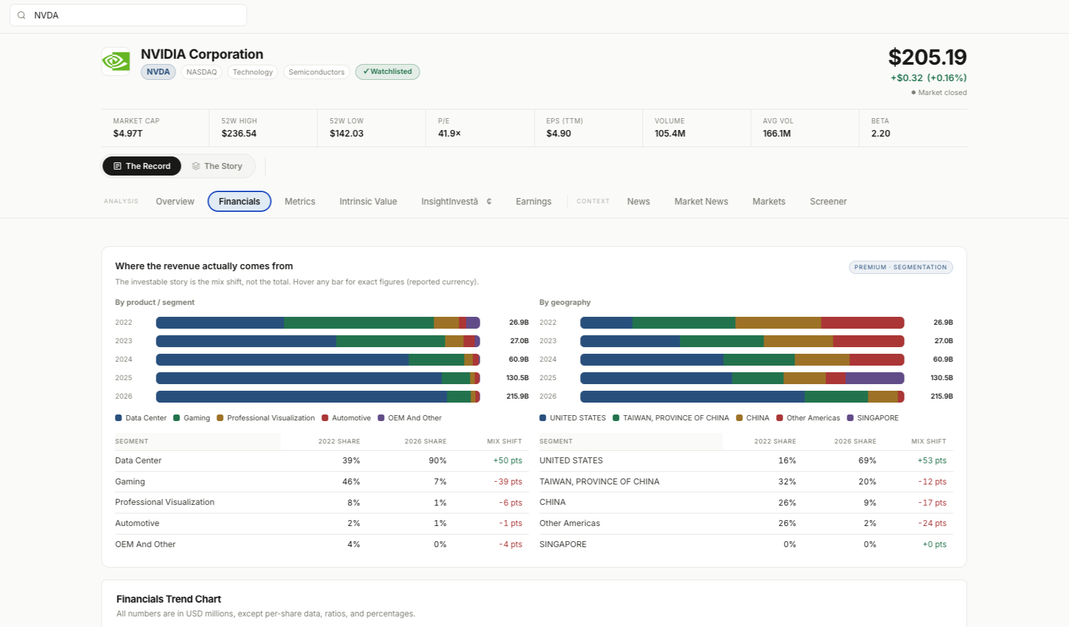Viewport: 1069px width, 627px height.
Task: Click the 2.20 beta value
Action: [x=881, y=133]
